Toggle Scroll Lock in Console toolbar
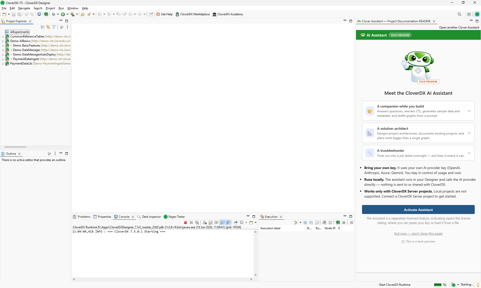Viewport: 481px width, 288px height. pos(210,222)
